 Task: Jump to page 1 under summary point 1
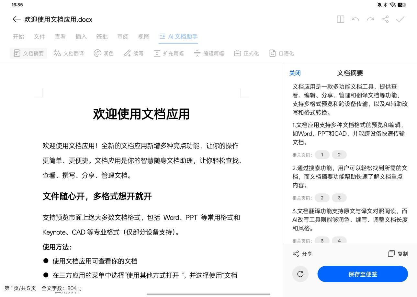pyautogui.click(x=322, y=155)
